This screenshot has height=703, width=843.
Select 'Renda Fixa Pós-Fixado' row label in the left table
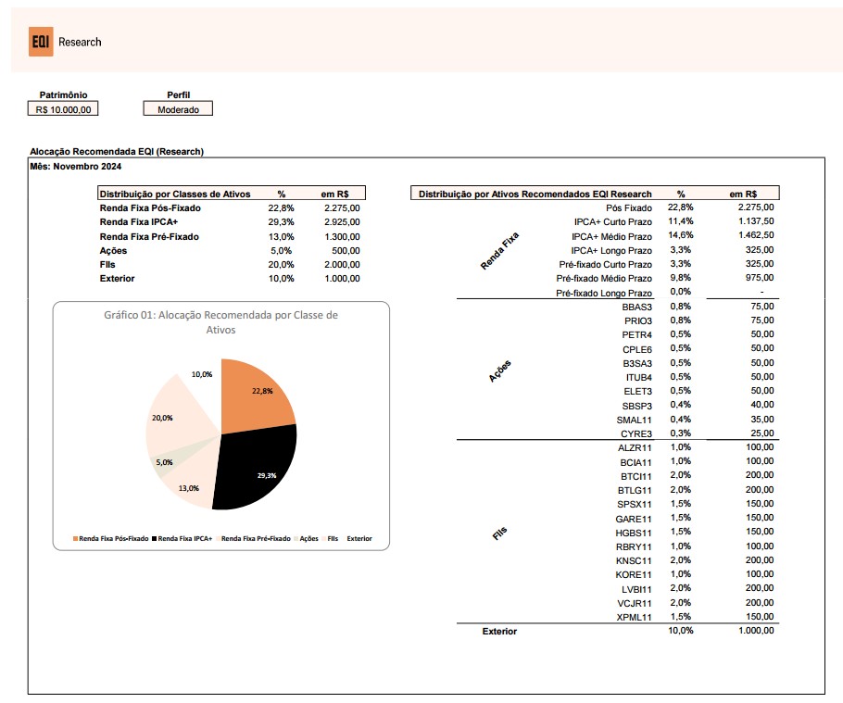150,208
